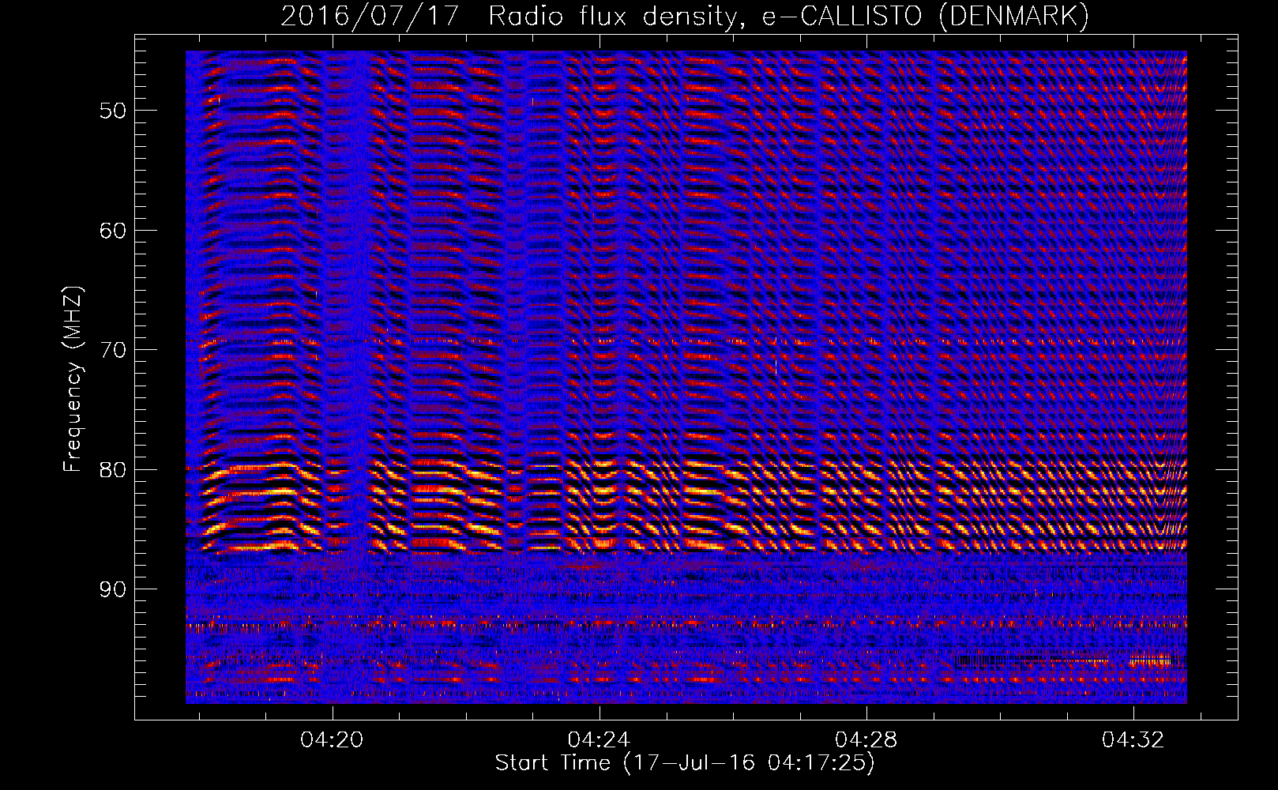
Task: Click the frequency tick label '60'
Action: coord(113,231)
